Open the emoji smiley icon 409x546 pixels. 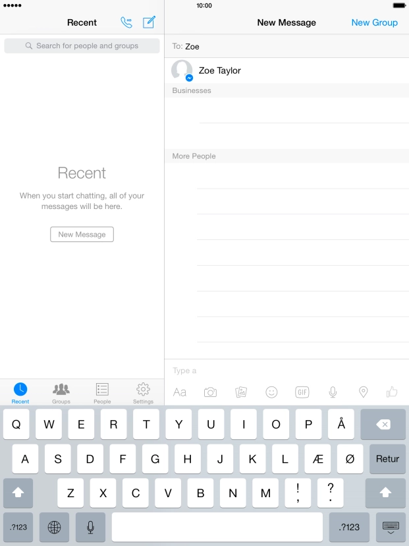point(271,392)
